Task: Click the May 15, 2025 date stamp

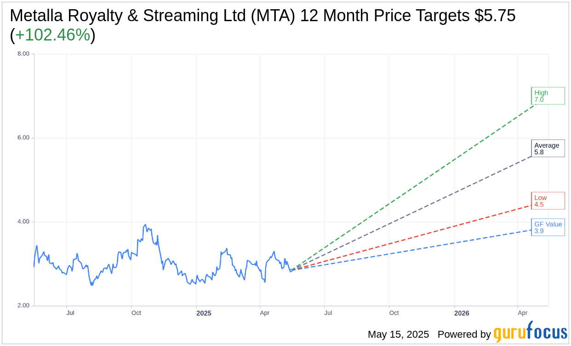Action: coord(398,334)
